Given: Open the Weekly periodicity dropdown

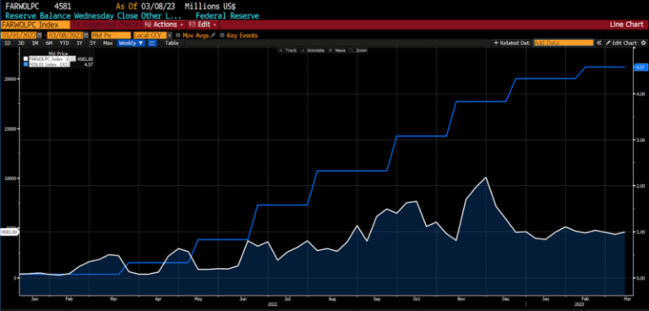Looking at the screenshot, I should (x=131, y=42).
